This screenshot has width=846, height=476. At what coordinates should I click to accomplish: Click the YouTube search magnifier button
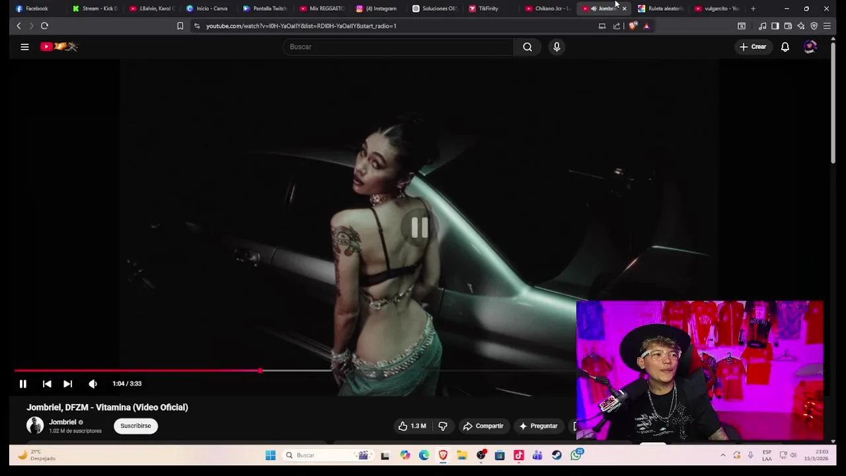coord(527,47)
